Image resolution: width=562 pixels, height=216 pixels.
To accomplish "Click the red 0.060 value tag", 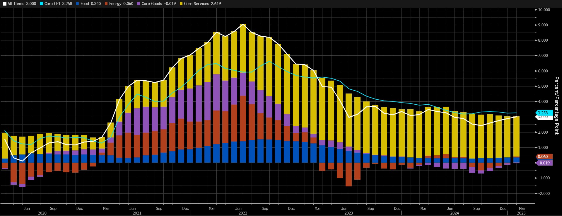I will 544,157.
